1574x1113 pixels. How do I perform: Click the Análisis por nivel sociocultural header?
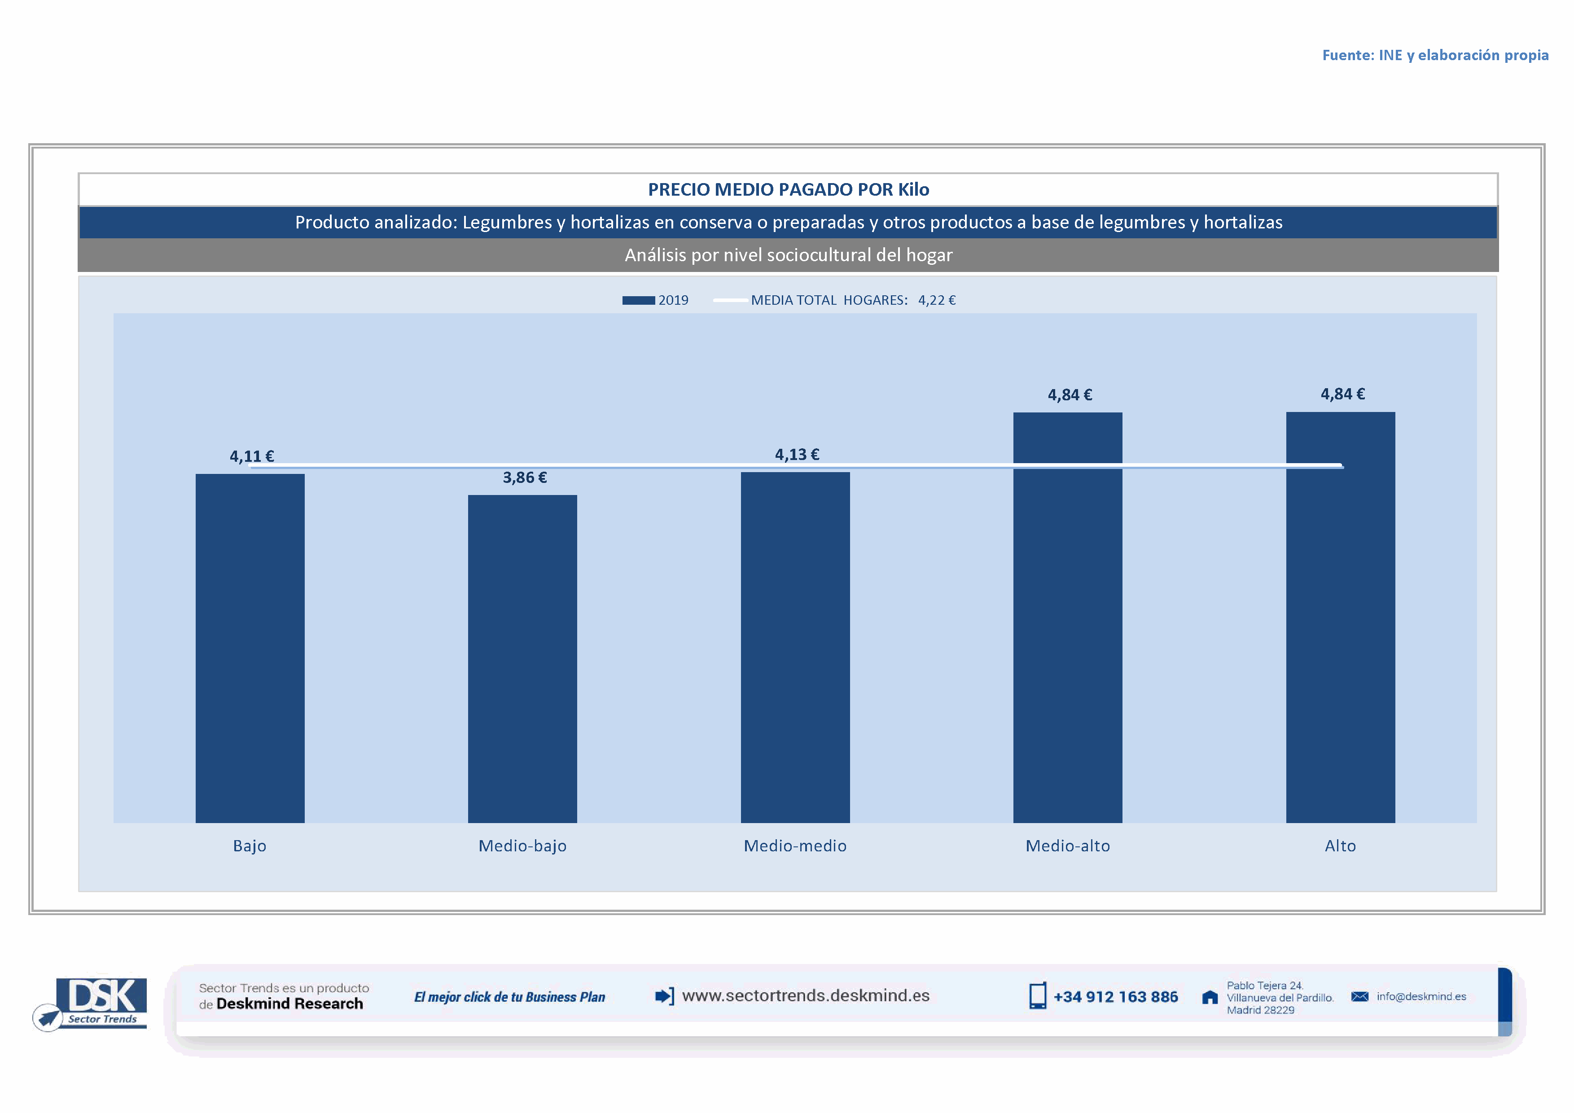pyautogui.click(x=789, y=255)
